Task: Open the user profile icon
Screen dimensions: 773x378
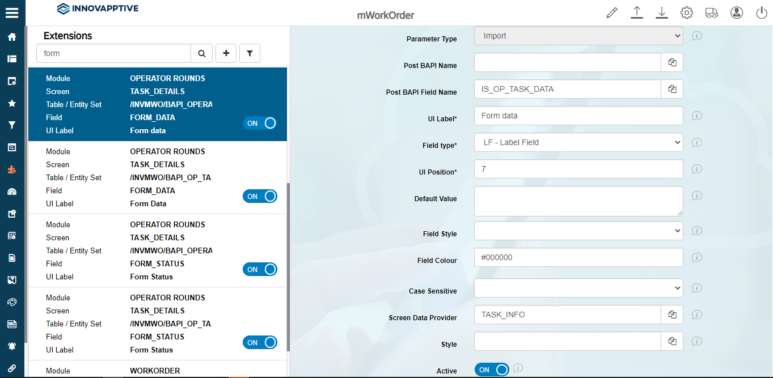Action: (x=737, y=12)
